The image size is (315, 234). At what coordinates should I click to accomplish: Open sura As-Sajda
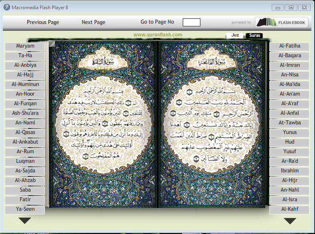pos(25,172)
